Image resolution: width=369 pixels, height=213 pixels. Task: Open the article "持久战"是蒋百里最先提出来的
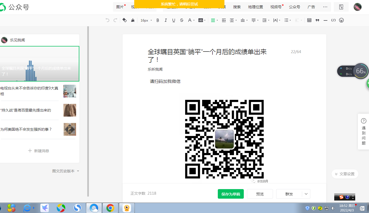click(38, 110)
